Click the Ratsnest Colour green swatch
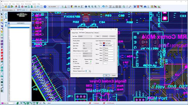Screen dimensions: 188x105 (91, 62)
